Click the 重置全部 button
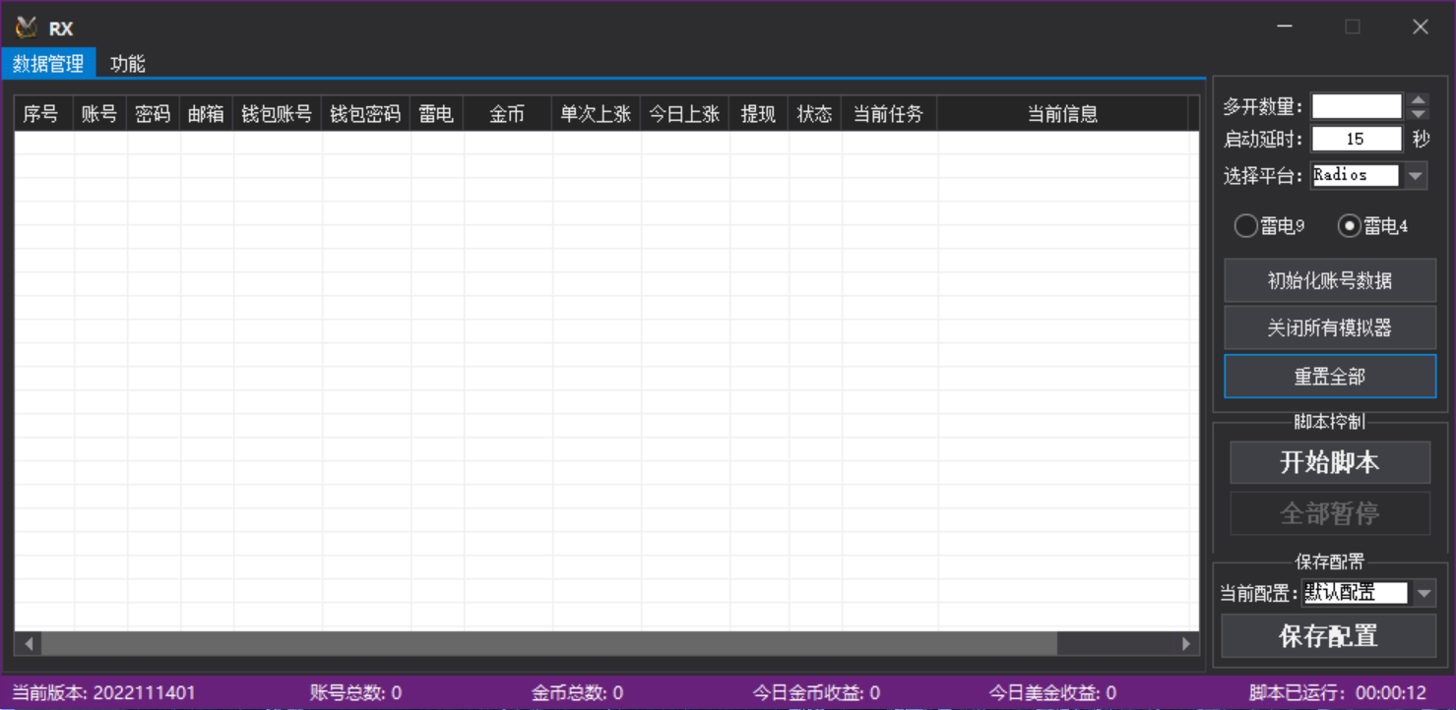 pyautogui.click(x=1330, y=377)
